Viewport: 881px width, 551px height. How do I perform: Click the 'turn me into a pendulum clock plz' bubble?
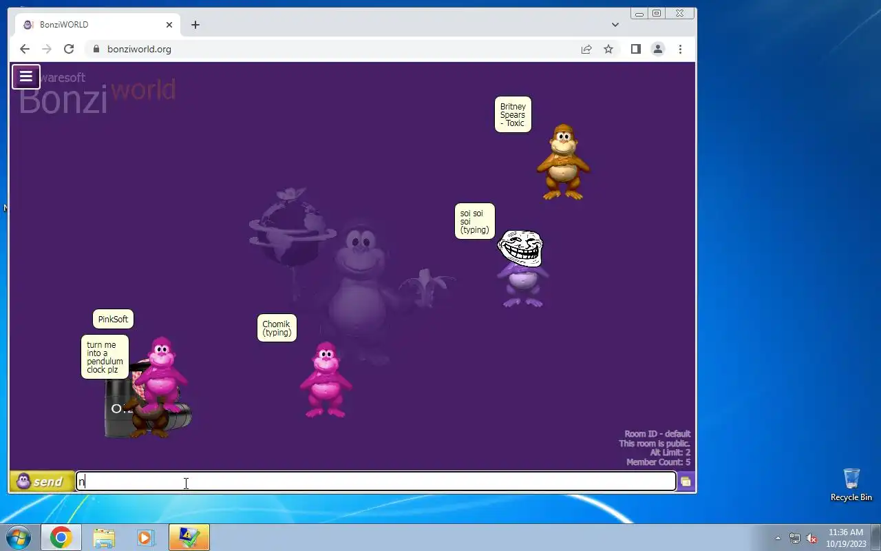click(105, 357)
